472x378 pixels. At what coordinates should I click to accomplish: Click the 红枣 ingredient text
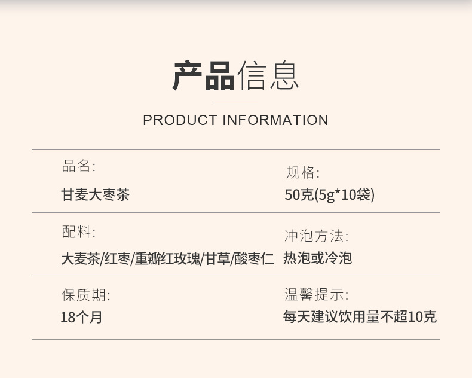click(x=117, y=259)
